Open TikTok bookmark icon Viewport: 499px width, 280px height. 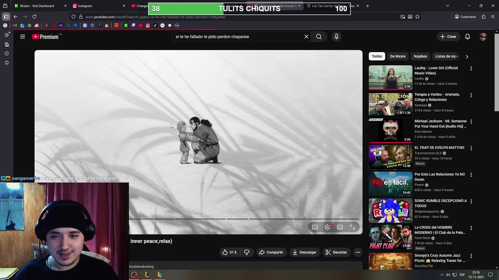coord(155,25)
